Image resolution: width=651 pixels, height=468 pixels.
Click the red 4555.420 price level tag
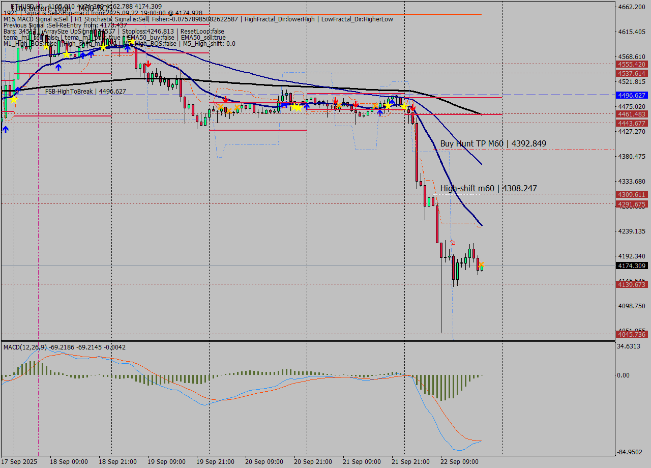point(631,64)
